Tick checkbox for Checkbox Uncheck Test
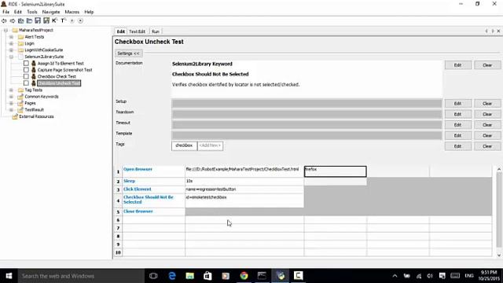Viewport: 503px width, 283px height. [x=26, y=83]
